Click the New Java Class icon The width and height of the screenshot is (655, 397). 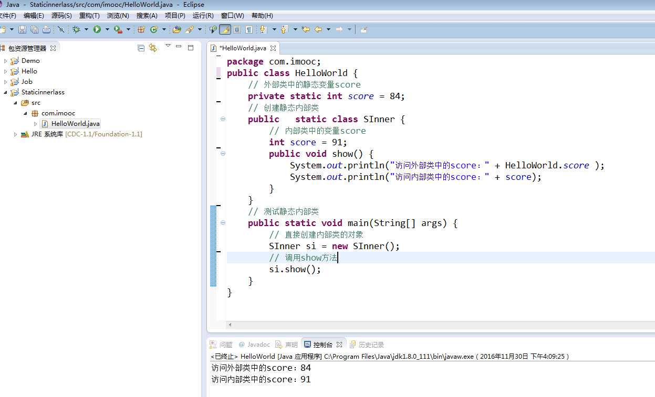(x=154, y=30)
